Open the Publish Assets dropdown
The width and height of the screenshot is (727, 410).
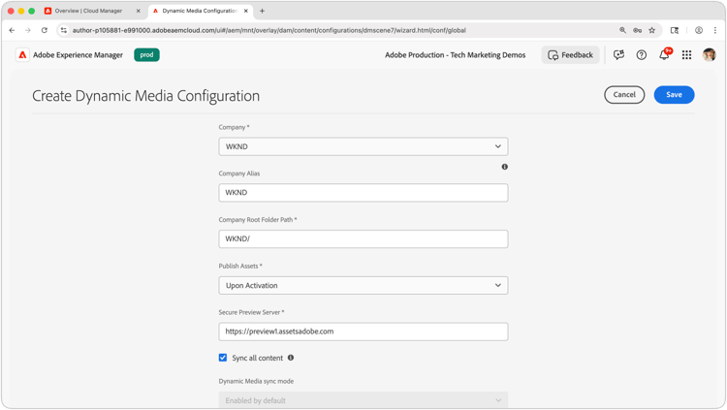point(363,286)
